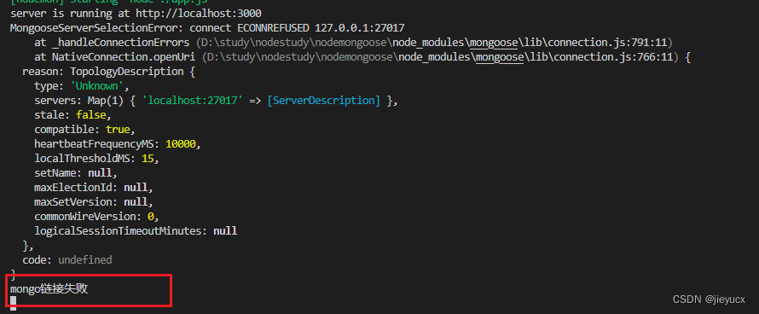759x314 pixels.
Task: Click the logicalSessionTimeoutMinutes null value
Action: coord(225,230)
